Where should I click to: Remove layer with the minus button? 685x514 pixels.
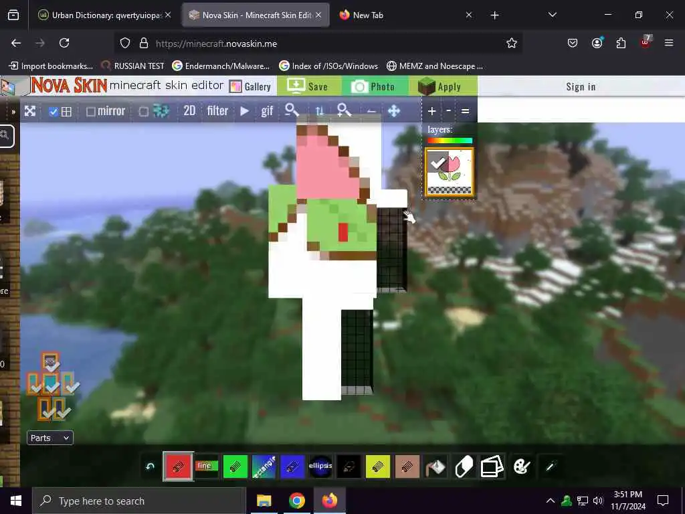[448, 111]
